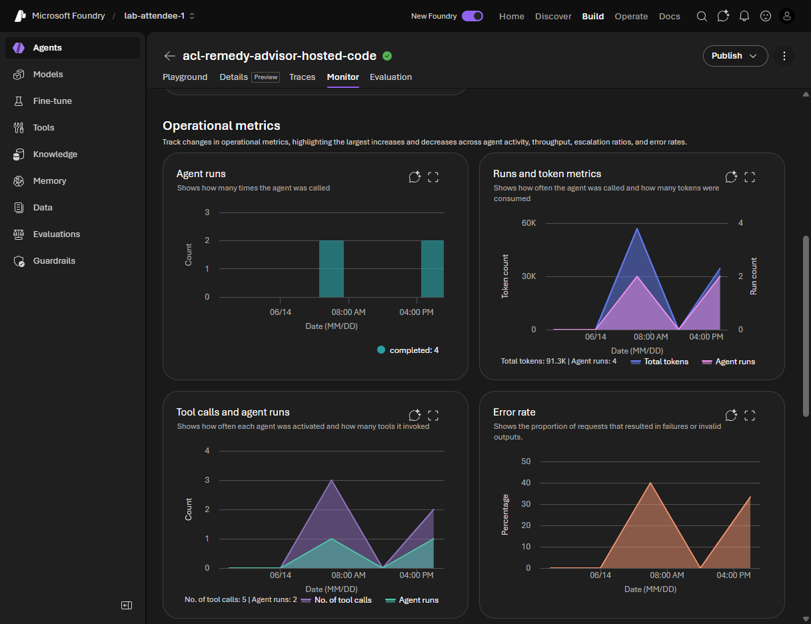This screenshot has width=811, height=624.
Task: Open Build in the top navigation
Action: [x=593, y=16]
